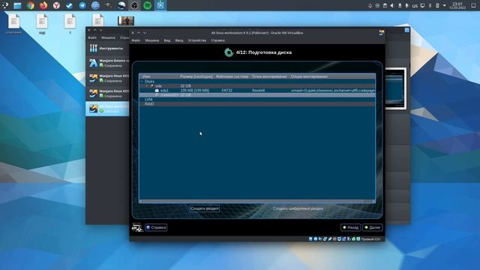This screenshot has width=480, height=270.
Task: Open the application launcher in the top panel
Action: [5, 5]
